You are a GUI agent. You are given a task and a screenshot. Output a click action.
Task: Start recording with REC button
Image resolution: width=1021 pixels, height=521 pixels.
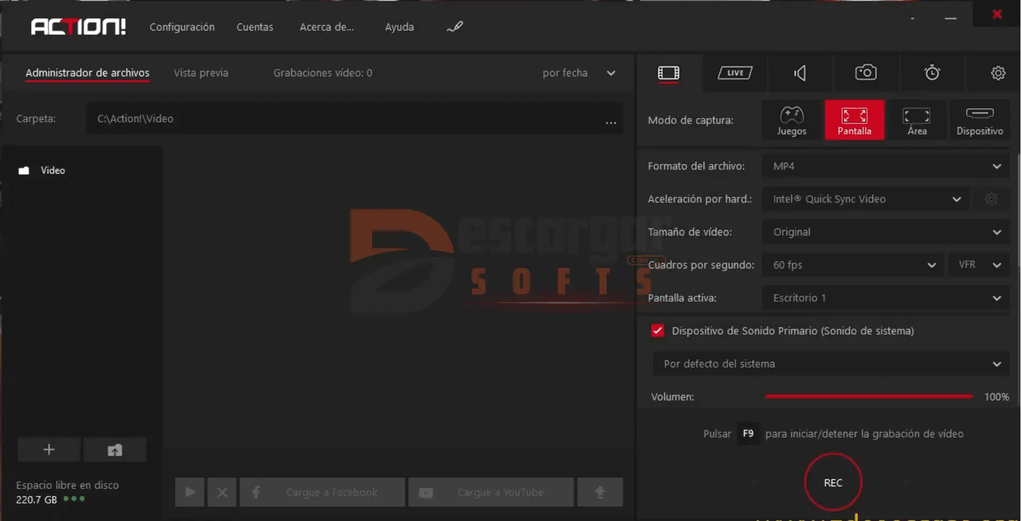pos(833,483)
